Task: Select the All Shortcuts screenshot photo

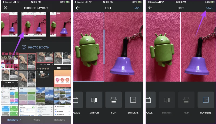Action: tap(10, 96)
